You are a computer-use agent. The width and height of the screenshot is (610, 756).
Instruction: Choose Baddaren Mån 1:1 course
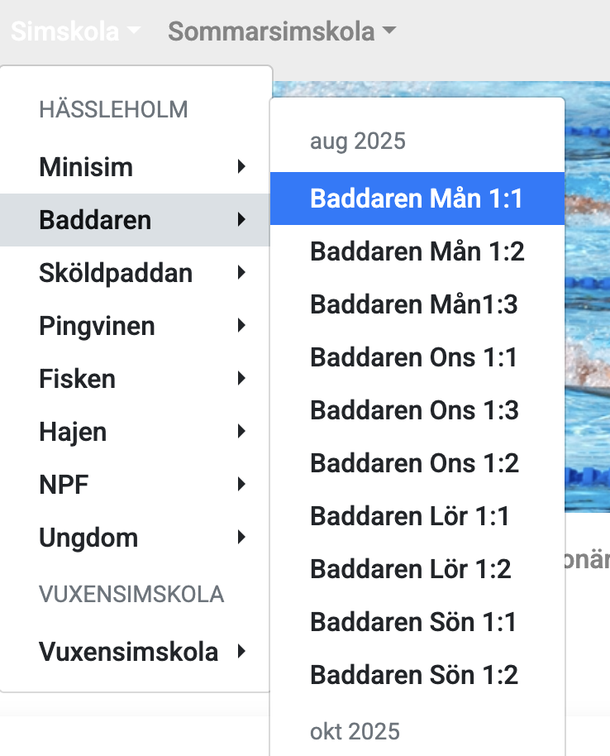(417, 199)
